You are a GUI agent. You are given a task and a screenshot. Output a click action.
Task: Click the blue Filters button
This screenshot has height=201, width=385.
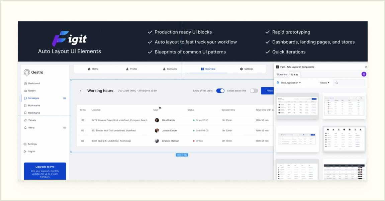click(267, 91)
